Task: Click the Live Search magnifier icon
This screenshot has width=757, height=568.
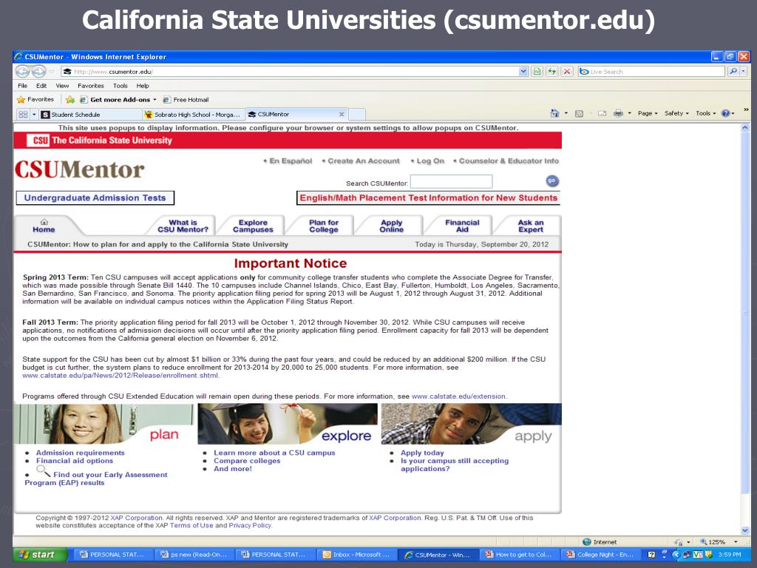Action: click(733, 72)
